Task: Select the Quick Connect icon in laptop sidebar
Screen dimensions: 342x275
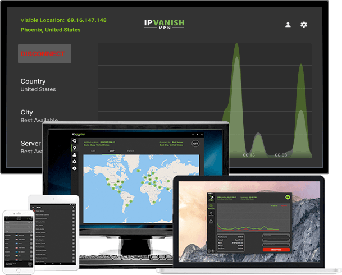Action: coord(211,207)
